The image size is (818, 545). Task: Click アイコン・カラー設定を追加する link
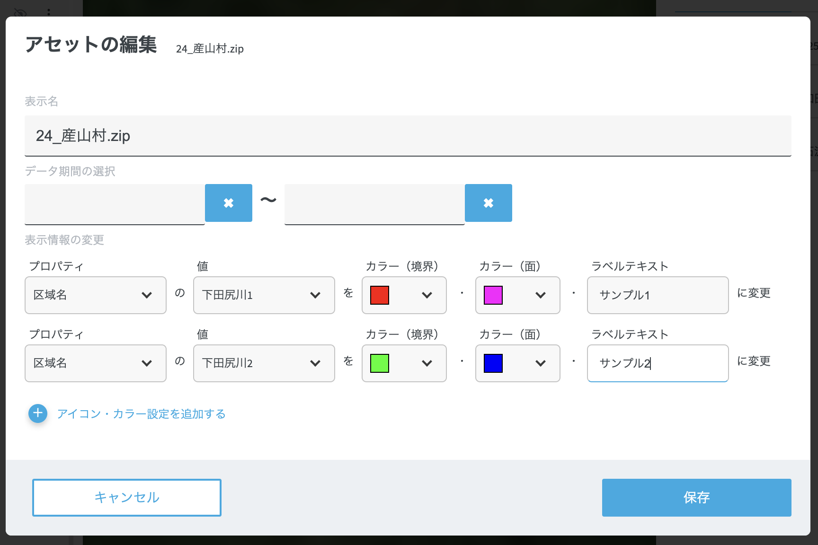141,414
